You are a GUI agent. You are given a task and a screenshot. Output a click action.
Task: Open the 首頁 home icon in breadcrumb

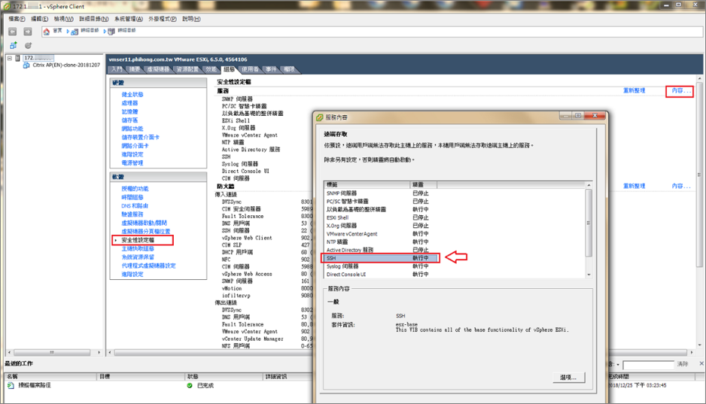[x=47, y=32]
